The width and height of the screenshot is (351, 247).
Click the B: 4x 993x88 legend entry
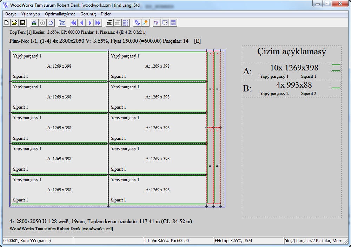(291, 89)
